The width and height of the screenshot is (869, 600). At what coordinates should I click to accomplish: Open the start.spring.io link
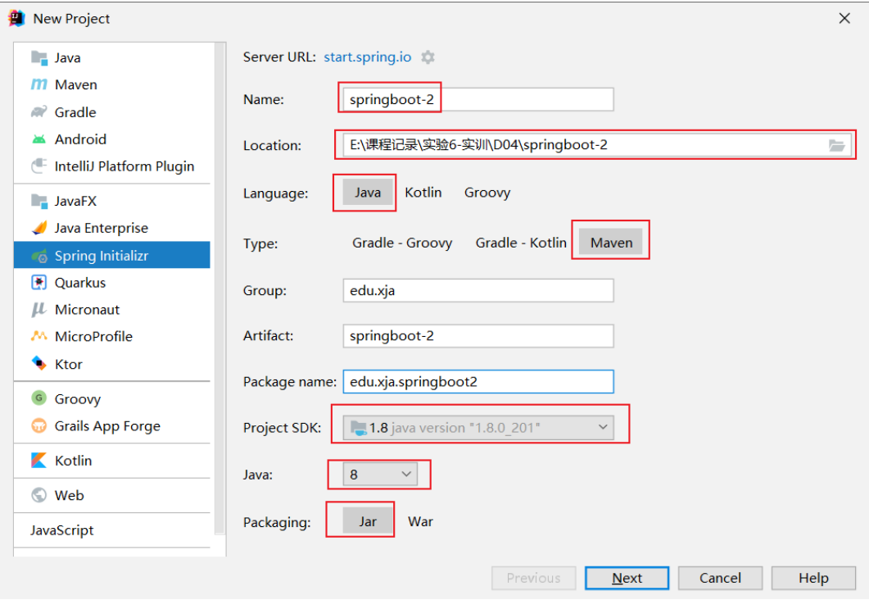pos(368,57)
